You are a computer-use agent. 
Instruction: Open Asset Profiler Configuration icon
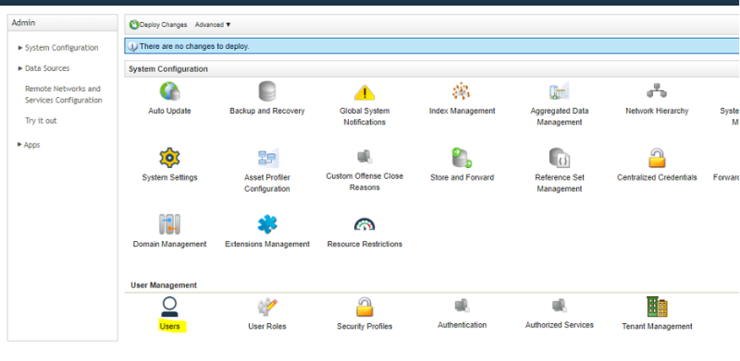[x=268, y=158]
